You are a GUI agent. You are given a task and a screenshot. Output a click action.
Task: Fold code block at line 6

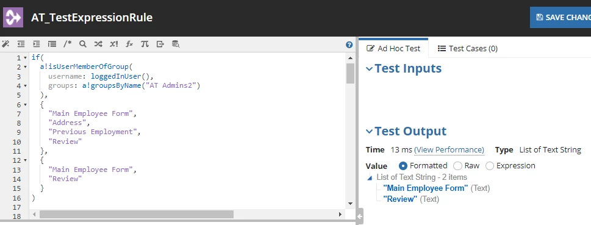[25, 104]
